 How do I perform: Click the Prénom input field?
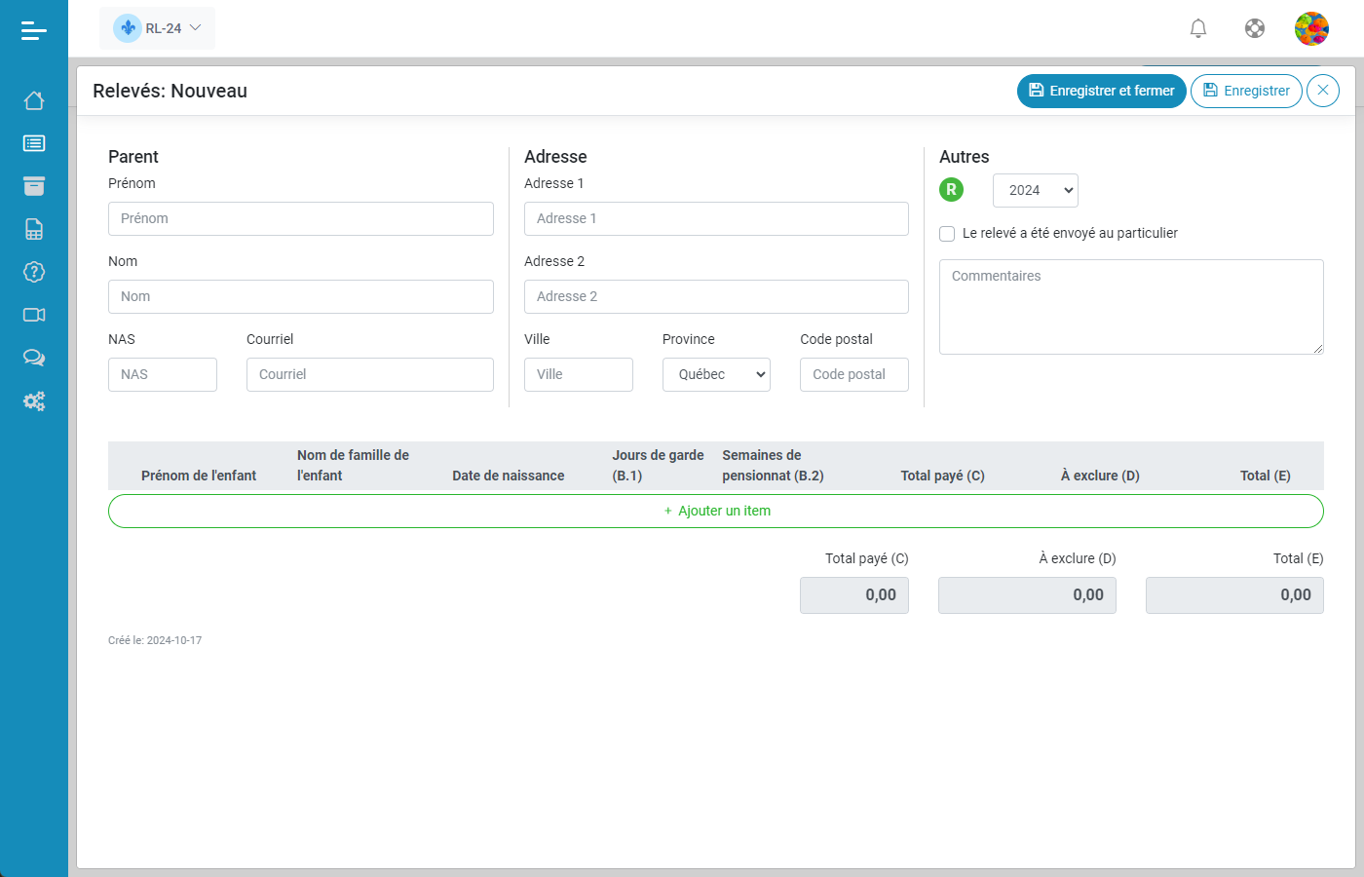[x=300, y=219]
